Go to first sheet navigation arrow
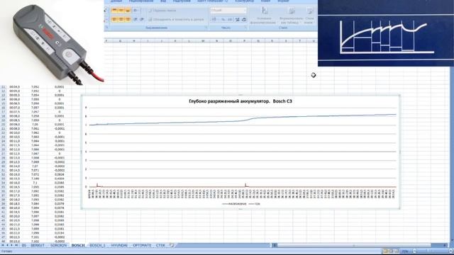Screen dimensions: 454x255 click(3, 245)
